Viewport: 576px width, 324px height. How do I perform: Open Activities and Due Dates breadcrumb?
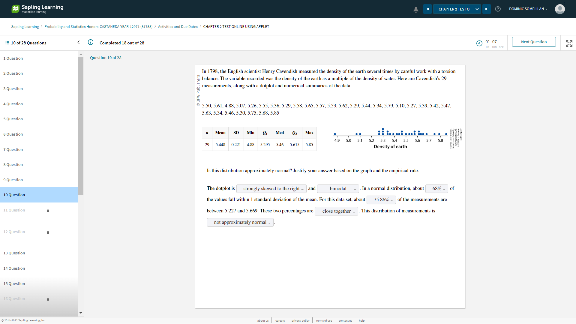coord(178,27)
